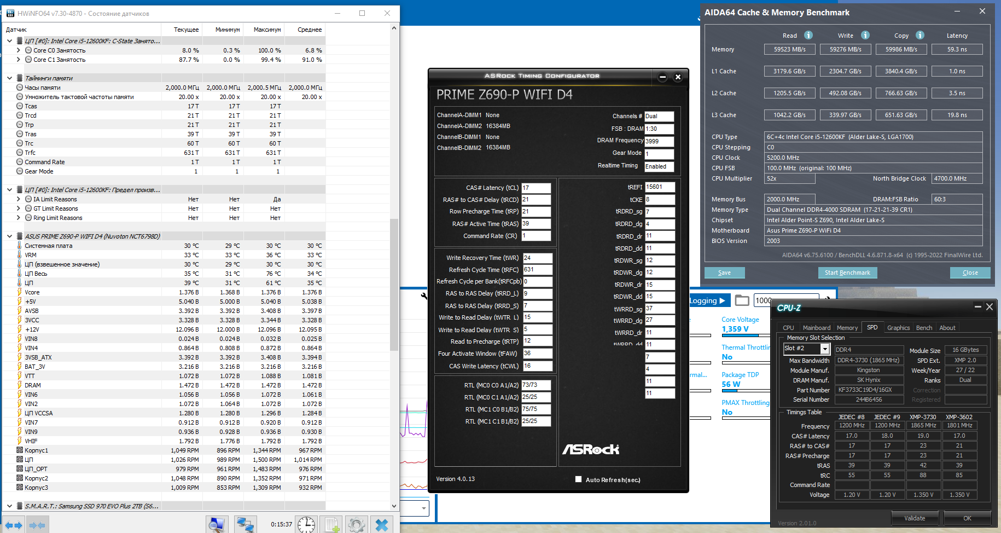Click the Core Voltage progress bar

pos(746,335)
